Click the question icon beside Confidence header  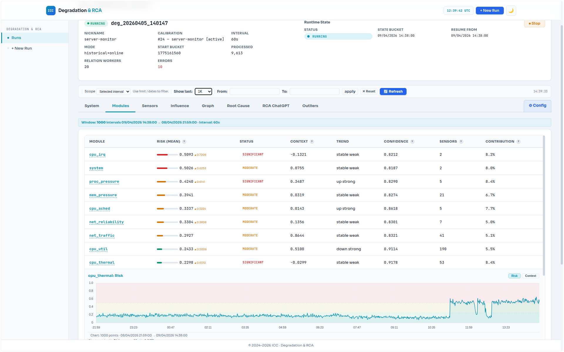point(412,141)
